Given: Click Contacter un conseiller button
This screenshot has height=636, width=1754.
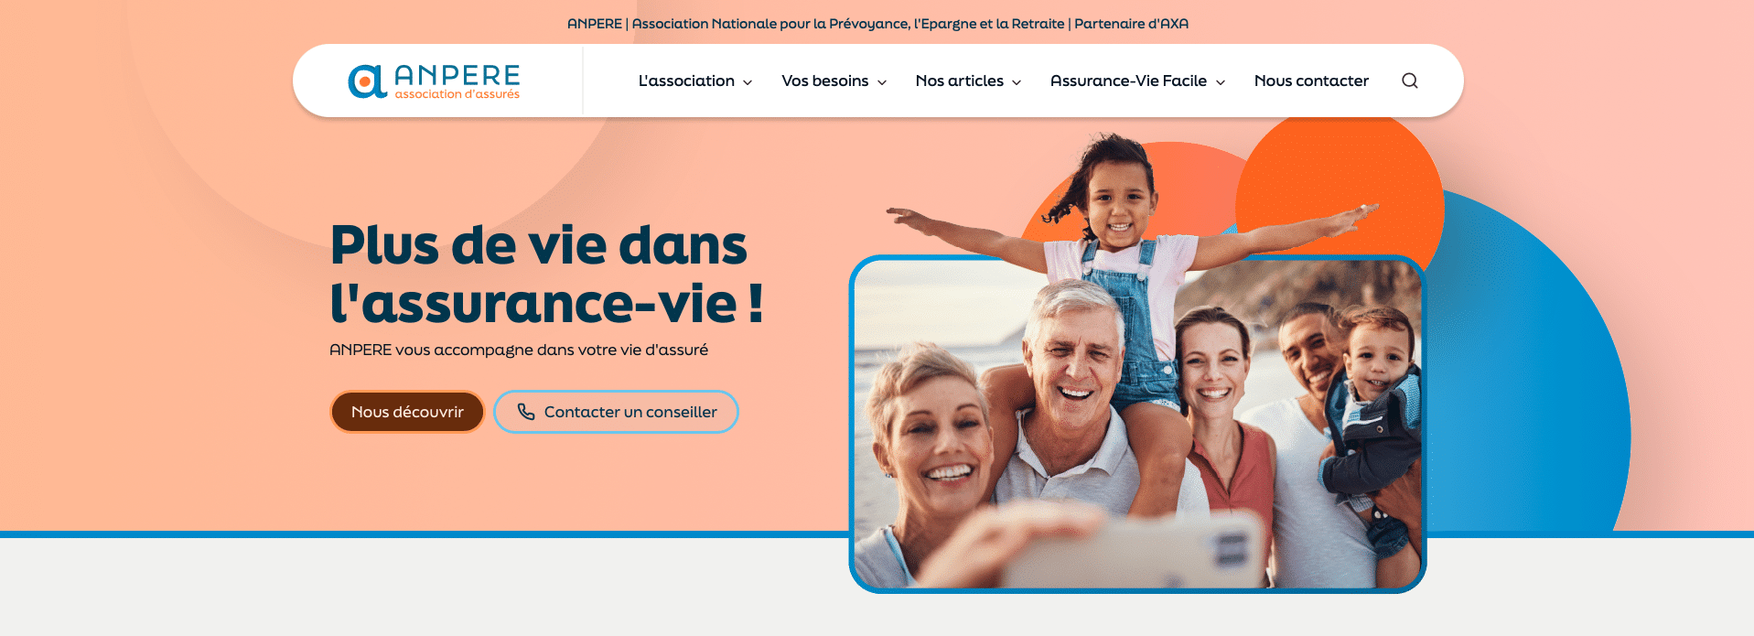Looking at the screenshot, I should click(616, 412).
